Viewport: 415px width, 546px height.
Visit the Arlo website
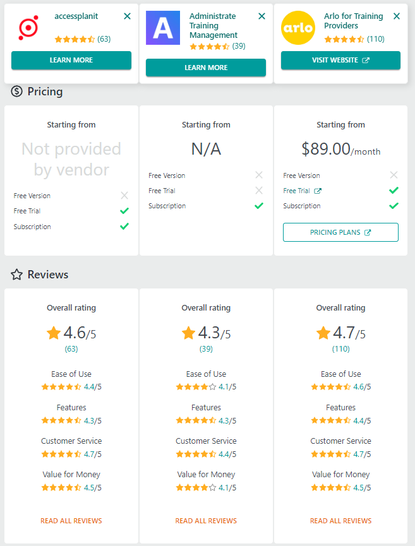click(x=340, y=60)
